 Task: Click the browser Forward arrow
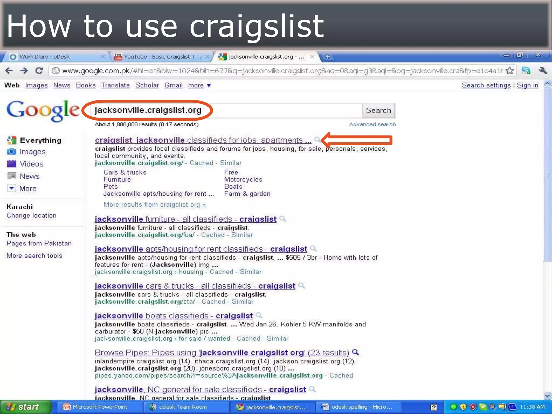(x=24, y=71)
